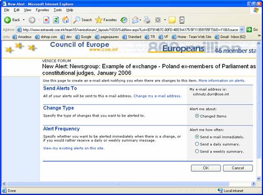Open the View menu
The height and width of the screenshot is (195, 263).
tap(28, 10)
